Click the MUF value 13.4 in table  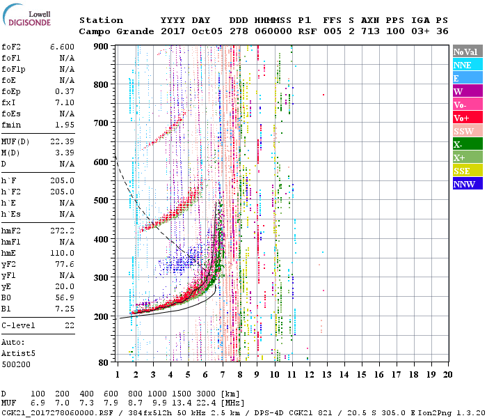click(182, 403)
